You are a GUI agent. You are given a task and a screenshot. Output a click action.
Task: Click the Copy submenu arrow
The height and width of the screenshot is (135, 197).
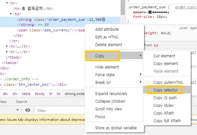click(141, 55)
